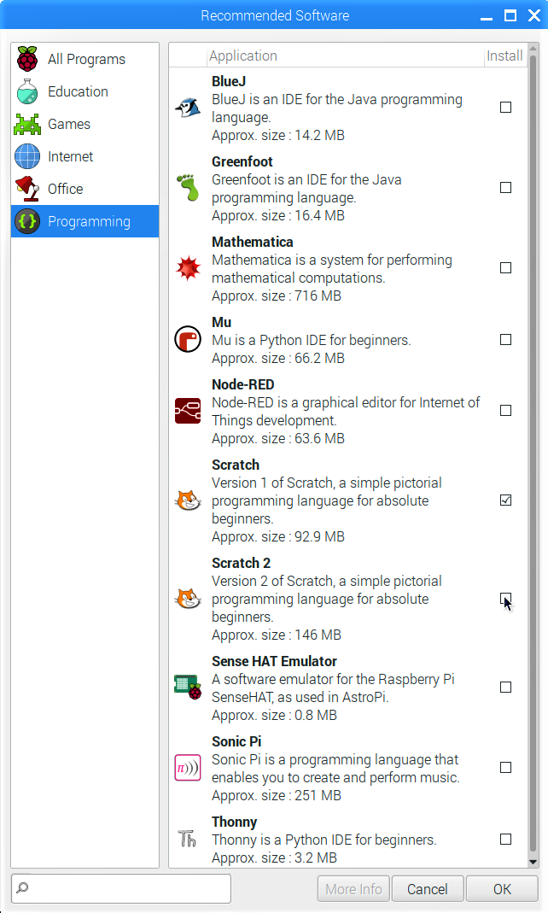
Task: Select the Mathematica red spiky icon
Action: point(188,268)
